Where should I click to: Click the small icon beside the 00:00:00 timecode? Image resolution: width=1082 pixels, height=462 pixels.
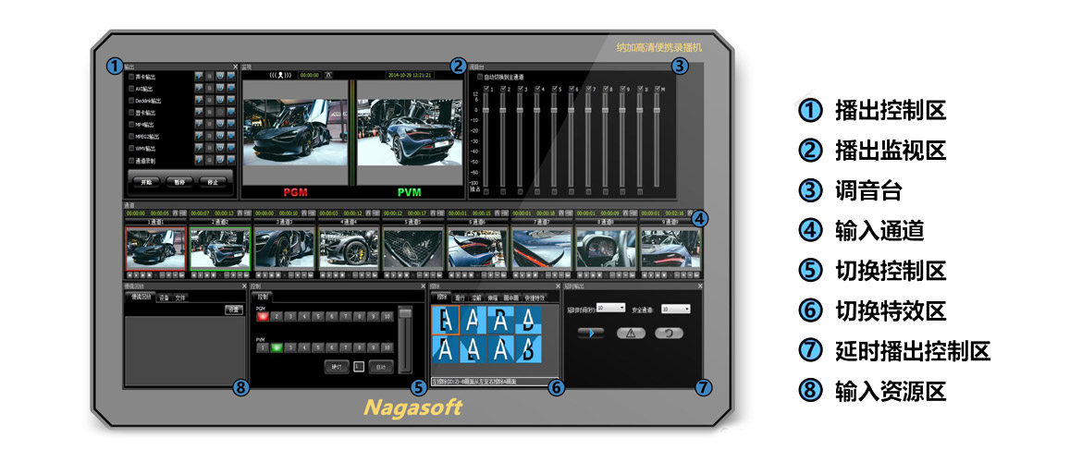tap(328, 75)
